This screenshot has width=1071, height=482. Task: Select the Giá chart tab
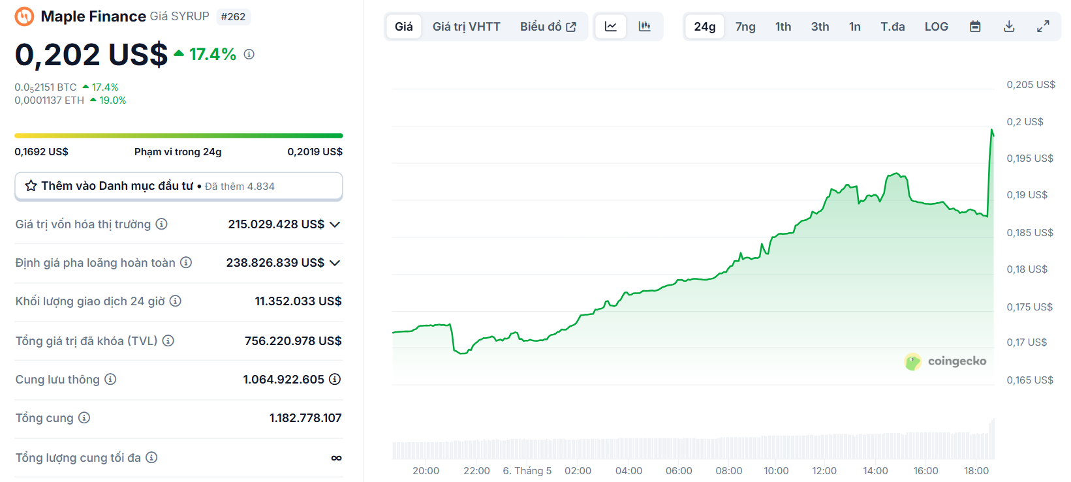(x=404, y=27)
